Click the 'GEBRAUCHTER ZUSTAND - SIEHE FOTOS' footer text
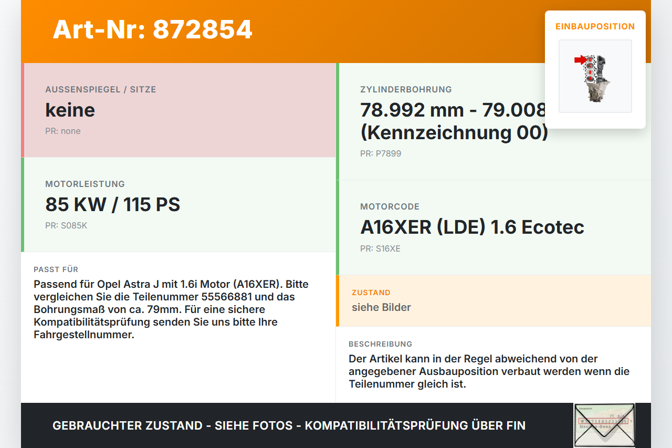The image size is (672, 448). pyautogui.click(x=289, y=425)
